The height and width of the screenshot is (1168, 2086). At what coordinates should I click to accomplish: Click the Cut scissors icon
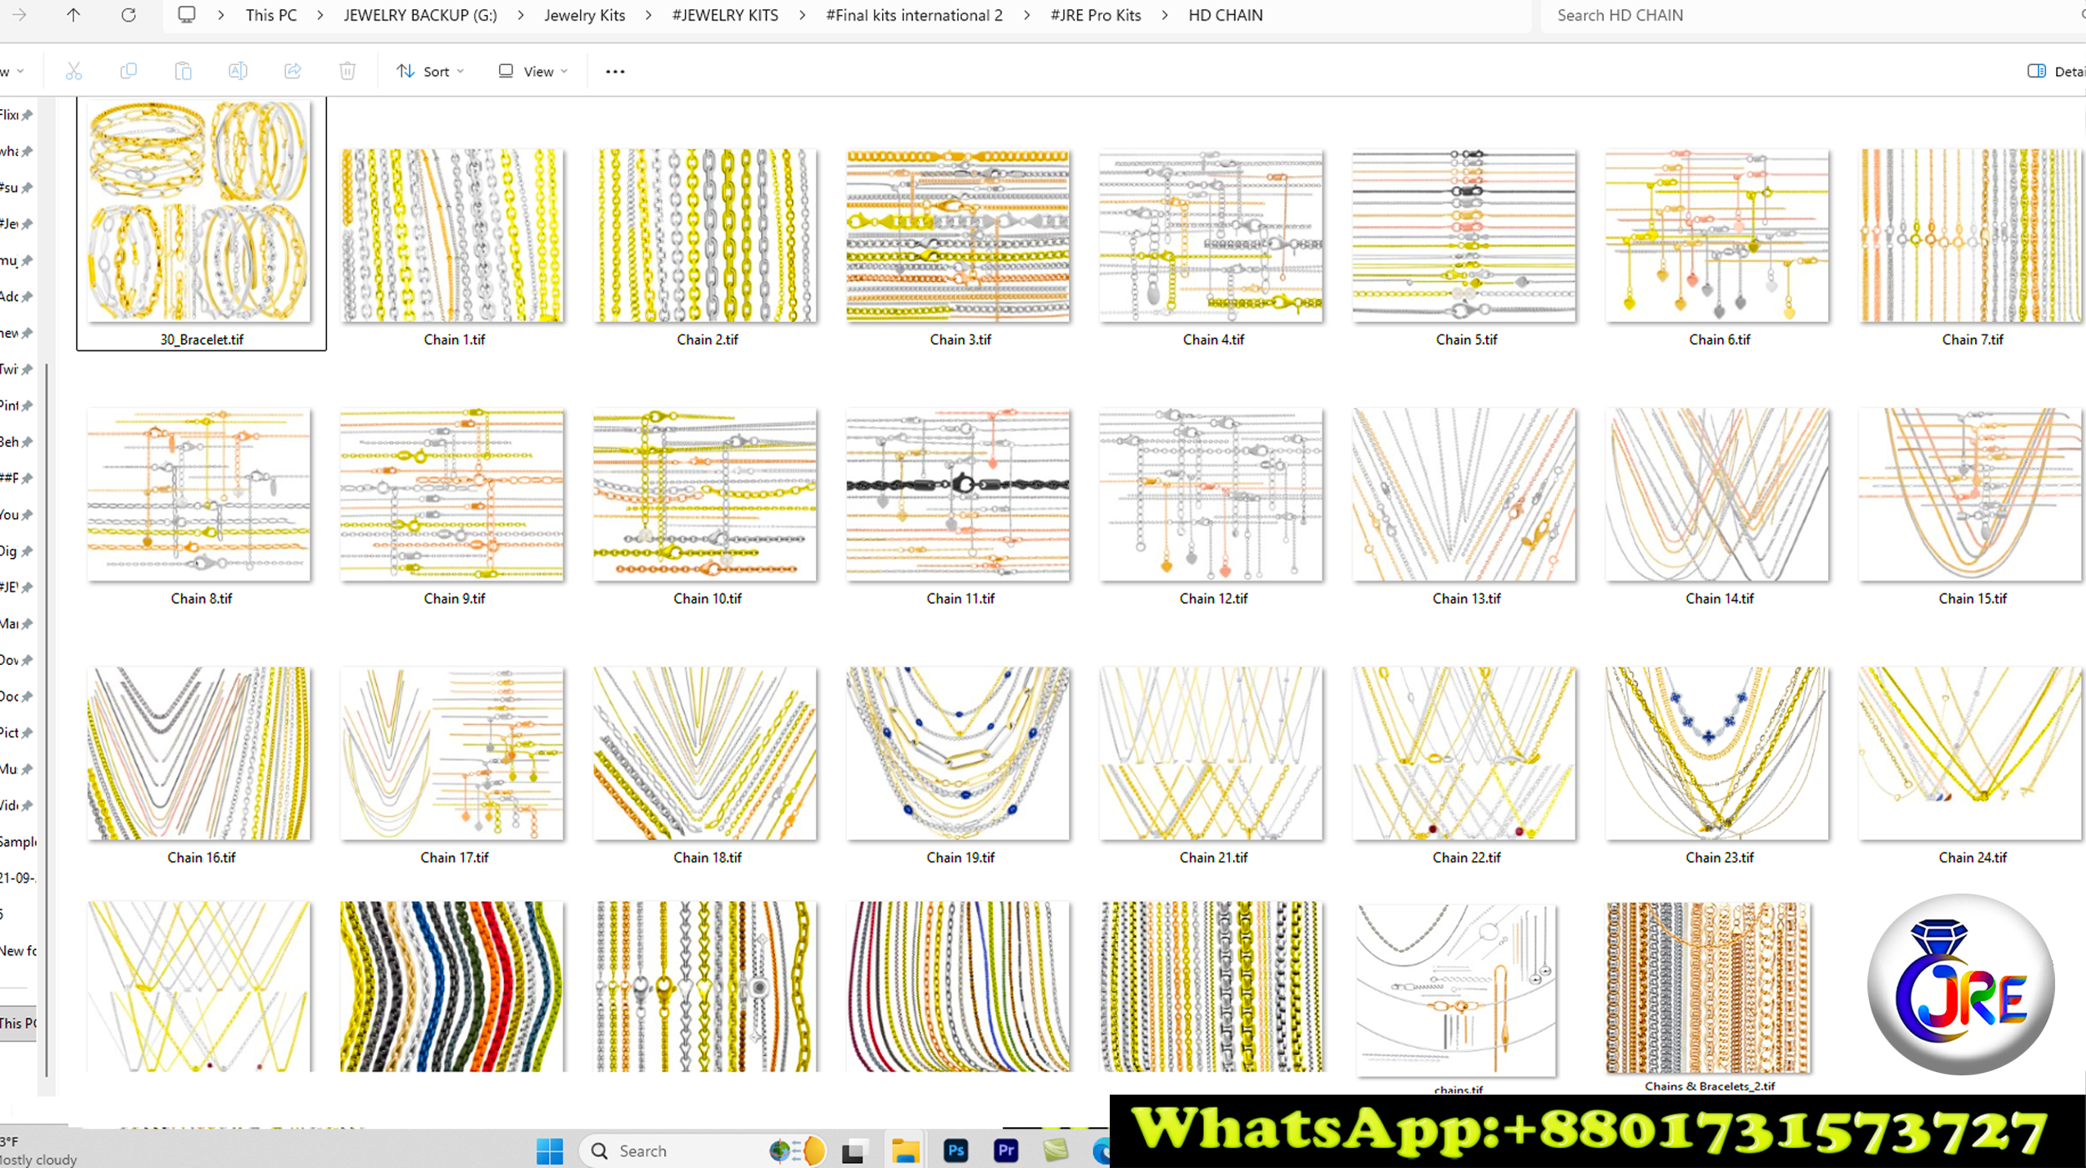point(73,72)
